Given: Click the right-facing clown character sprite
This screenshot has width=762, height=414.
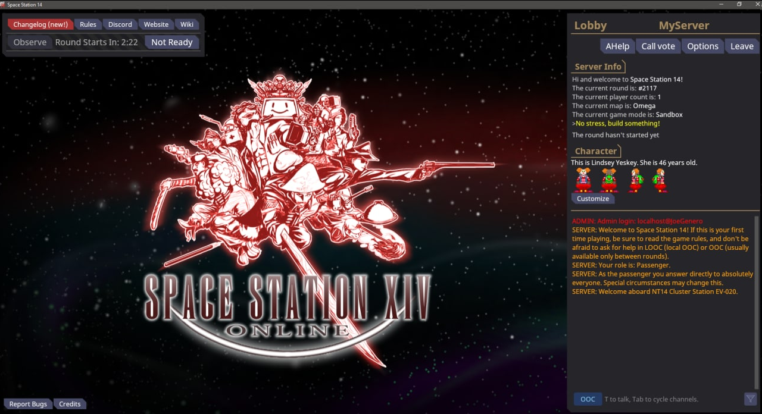Looking at the screenshot, I should 659,180.
